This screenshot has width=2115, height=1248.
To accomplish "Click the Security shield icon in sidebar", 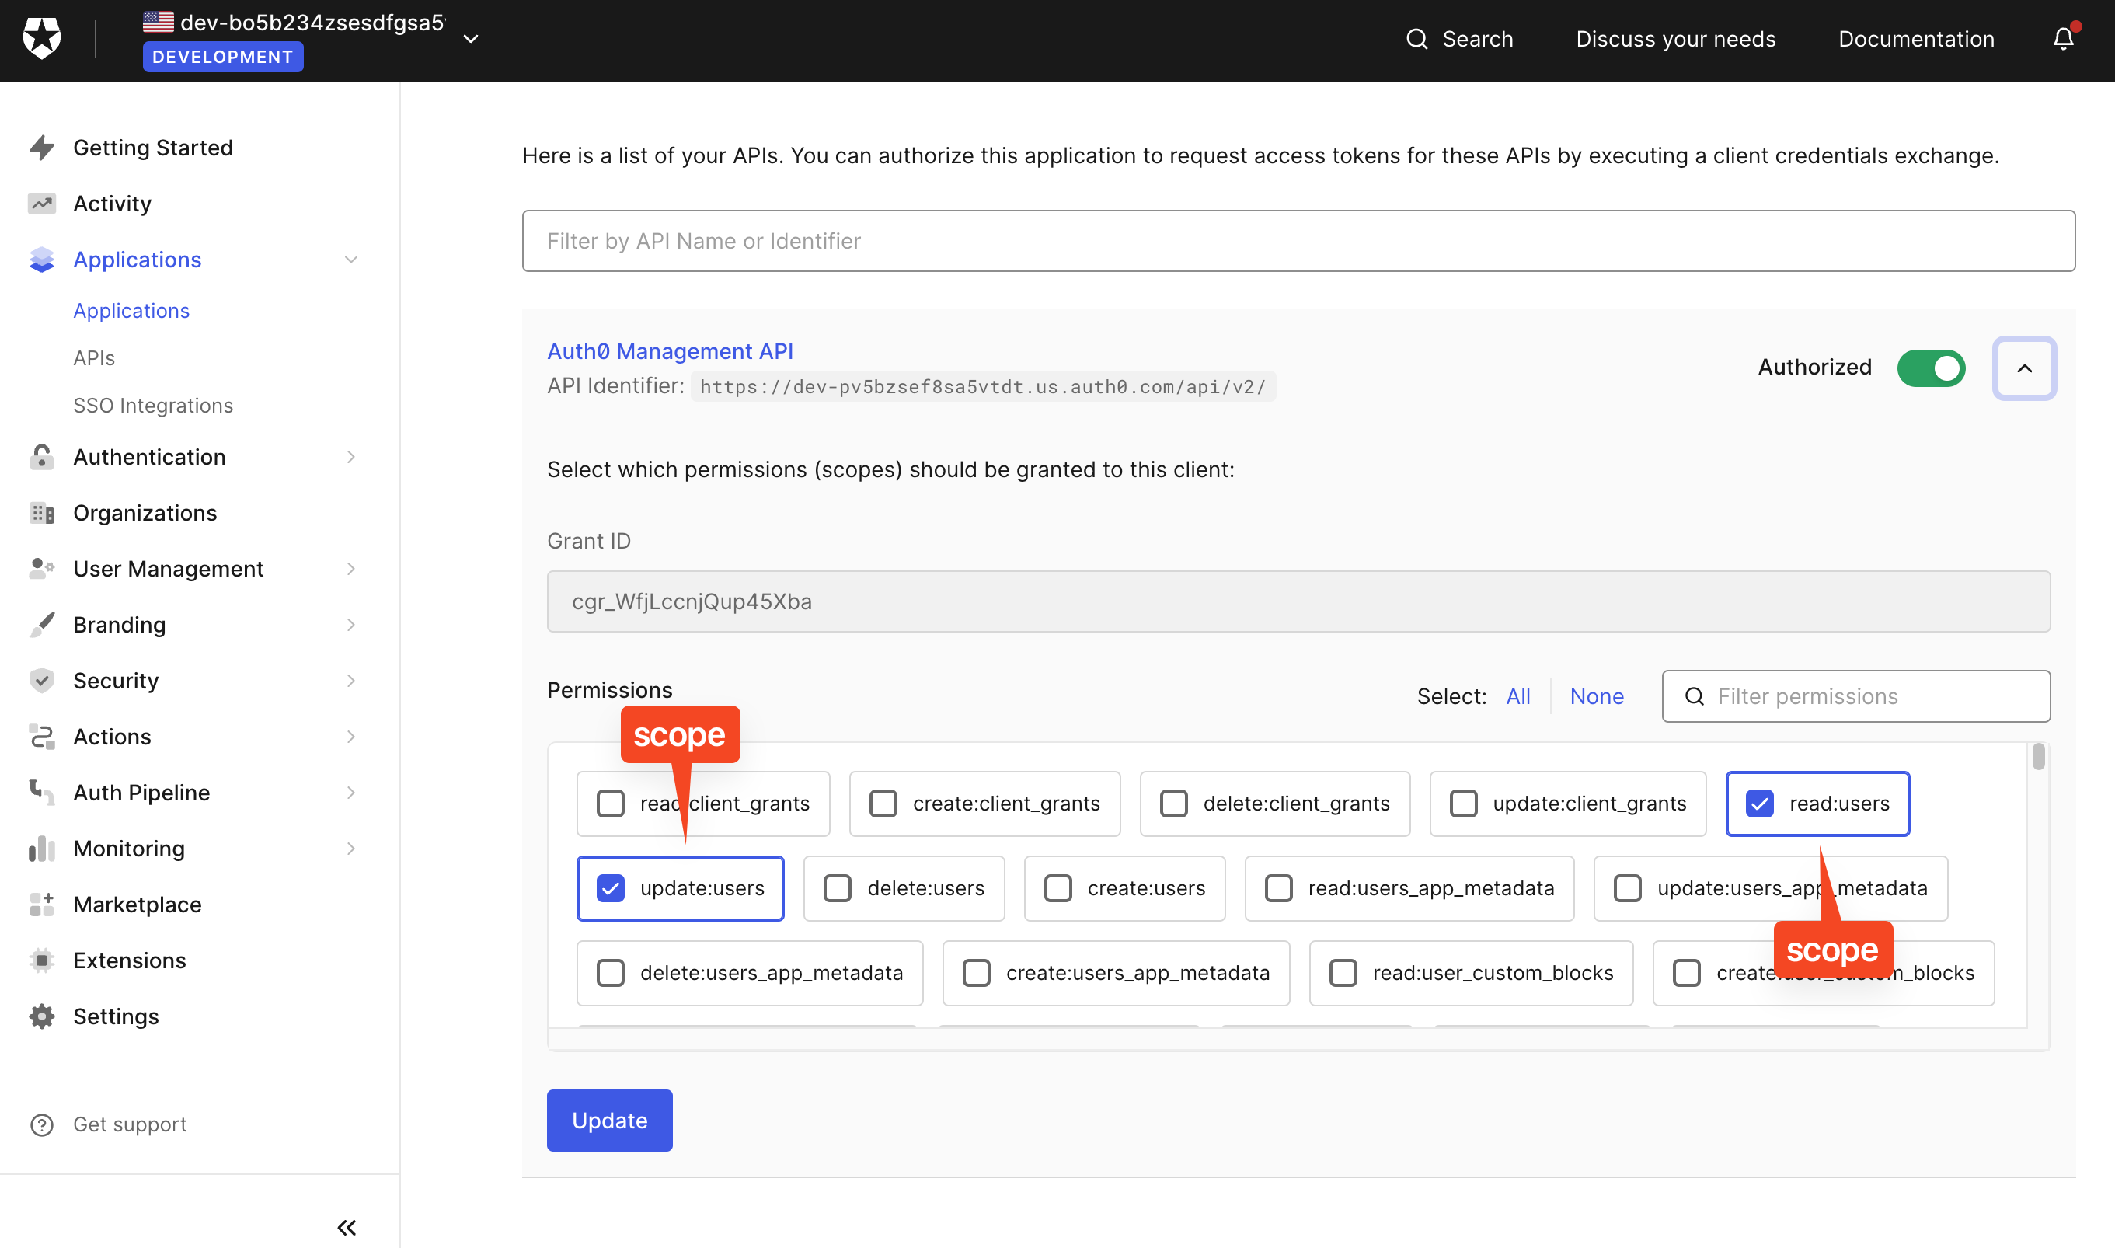I will point(40,681).
